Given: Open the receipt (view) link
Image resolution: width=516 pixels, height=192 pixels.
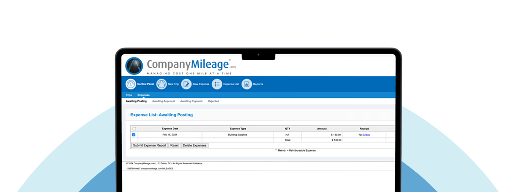Looking at the screenshot, I should 366,135.
